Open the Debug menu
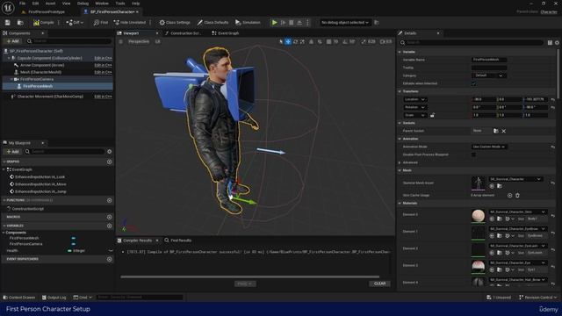The width and height of the screenshot is (562, 316). tap(83, 4)
